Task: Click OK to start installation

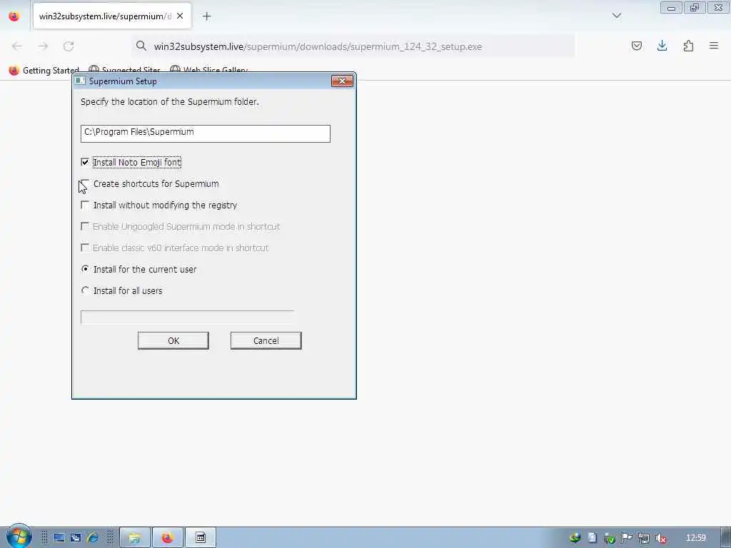Action: point(173,340)
